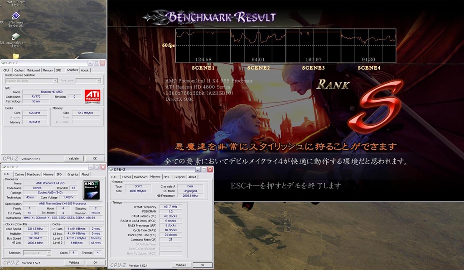Open the SiSoftware Sandra Lite desktop shortcut

click(x=15, y=19)
